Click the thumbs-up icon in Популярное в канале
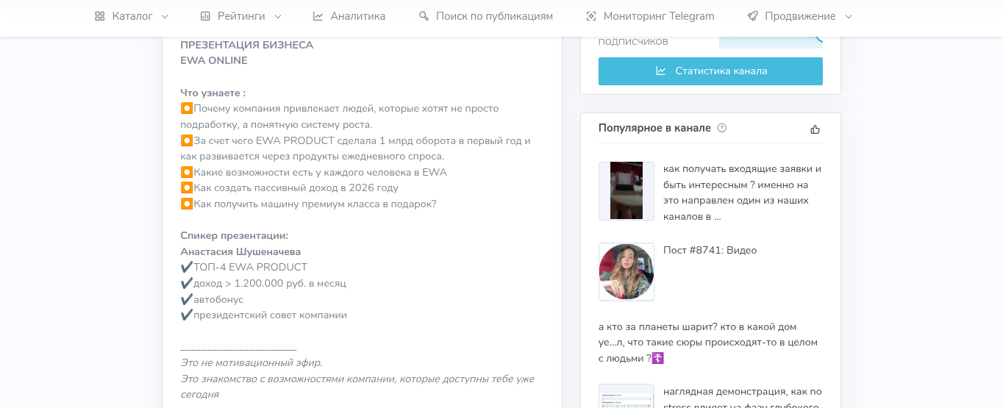This screenshot has height=408, width=1003. click(x=815, y=129)
